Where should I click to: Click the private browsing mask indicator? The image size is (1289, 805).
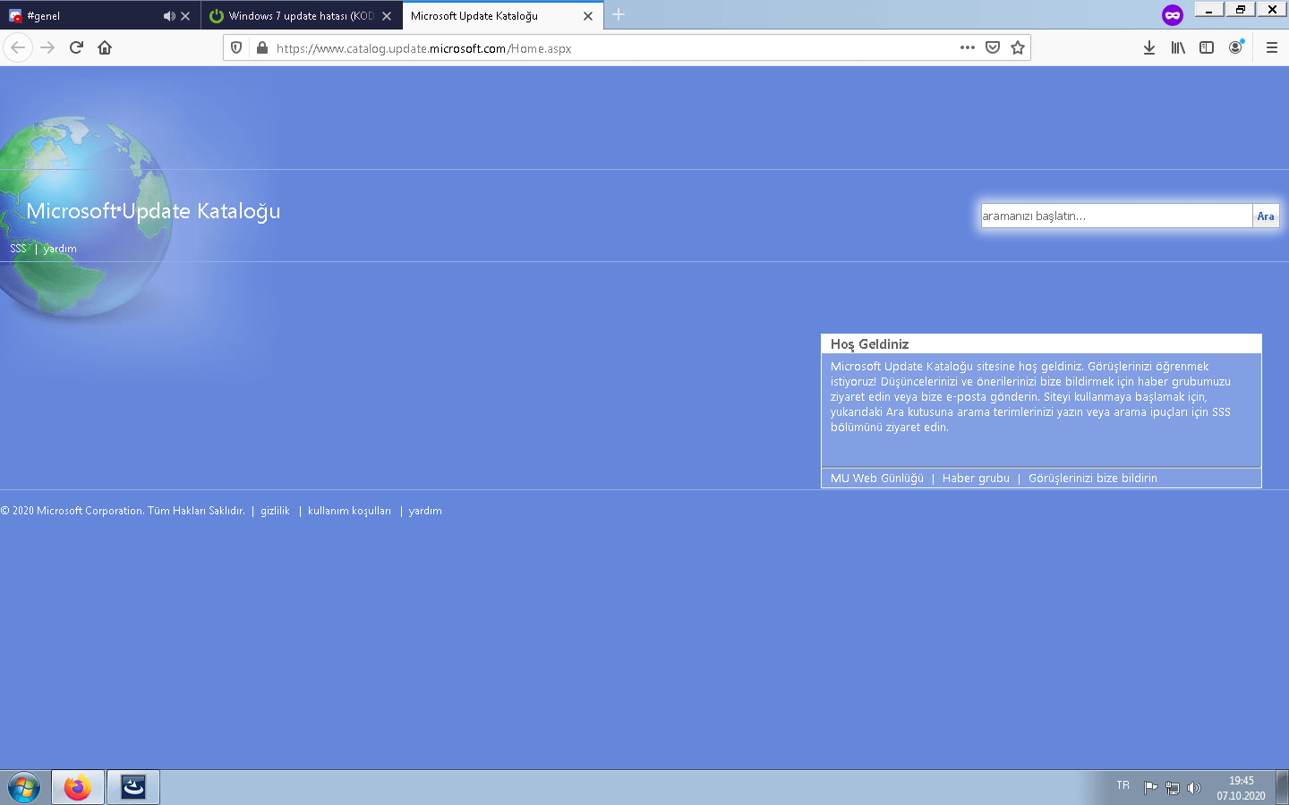1173,14
